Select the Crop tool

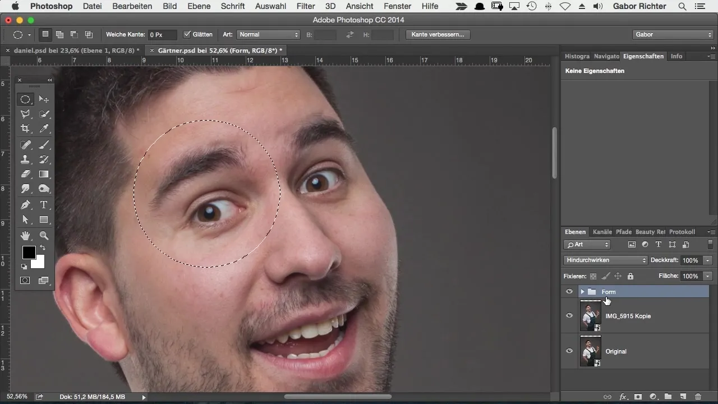25,128
